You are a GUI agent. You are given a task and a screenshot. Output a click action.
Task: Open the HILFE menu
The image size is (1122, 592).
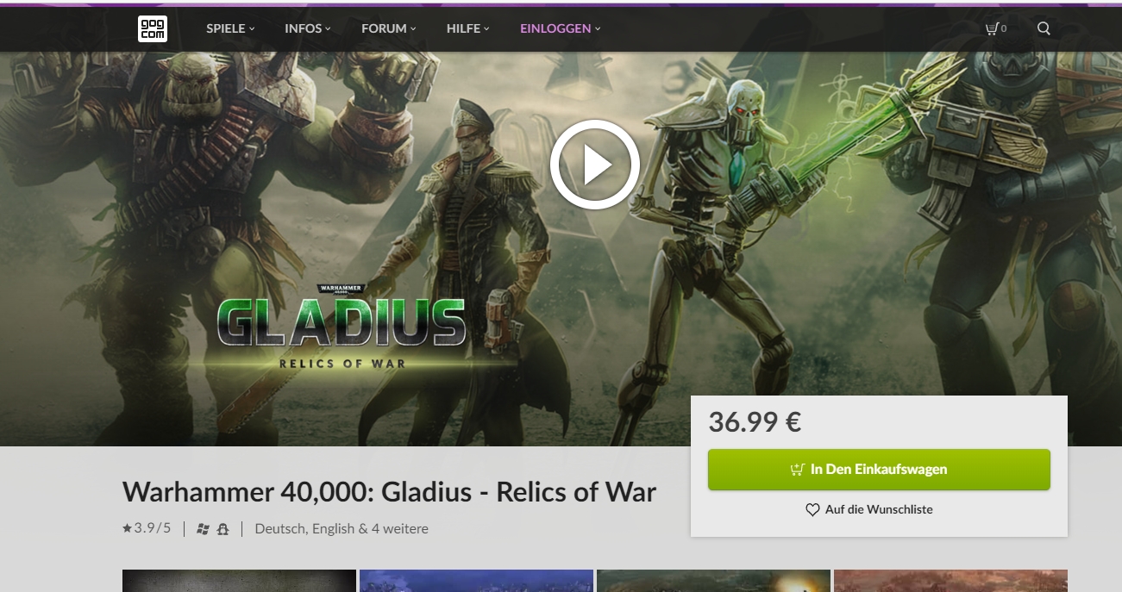click(468, 28)
